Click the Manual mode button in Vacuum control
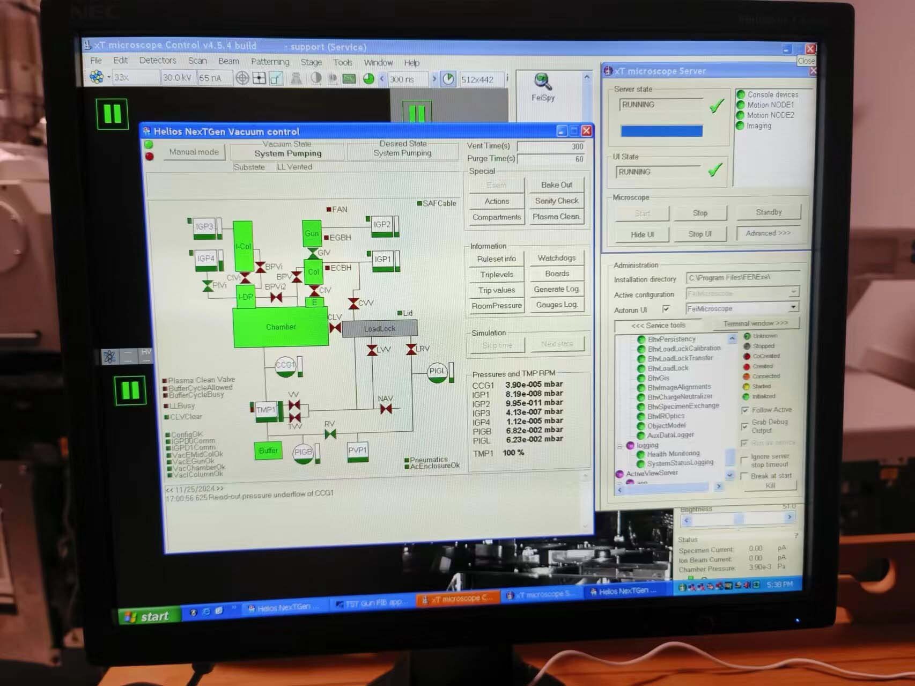915x686 pixels. pos(194,152)
